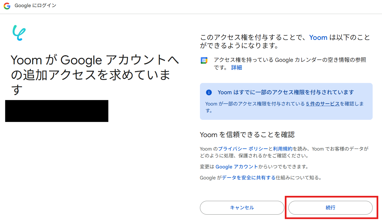Viewport: 382px width, 222px height.
Task: Click the bold Yoom はすでに一部のアクセス権限 notice title
Action: point(286,92)
